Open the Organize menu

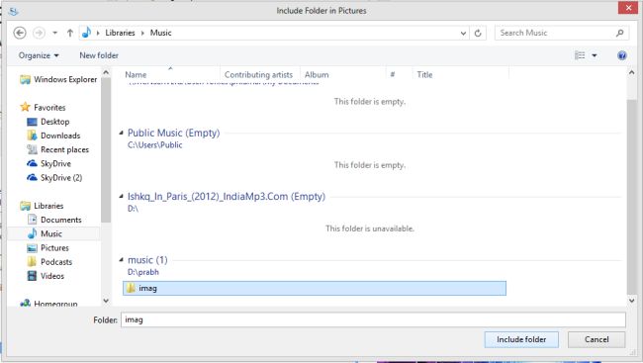click(x=39, y=55)
